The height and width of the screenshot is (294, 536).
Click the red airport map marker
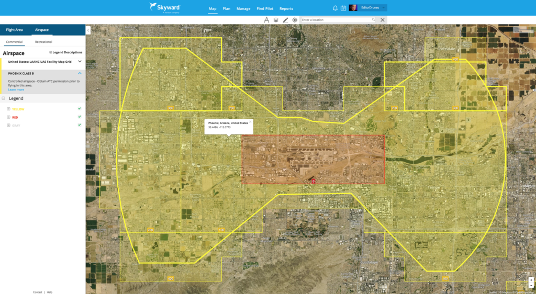click(x=313, y=180)
